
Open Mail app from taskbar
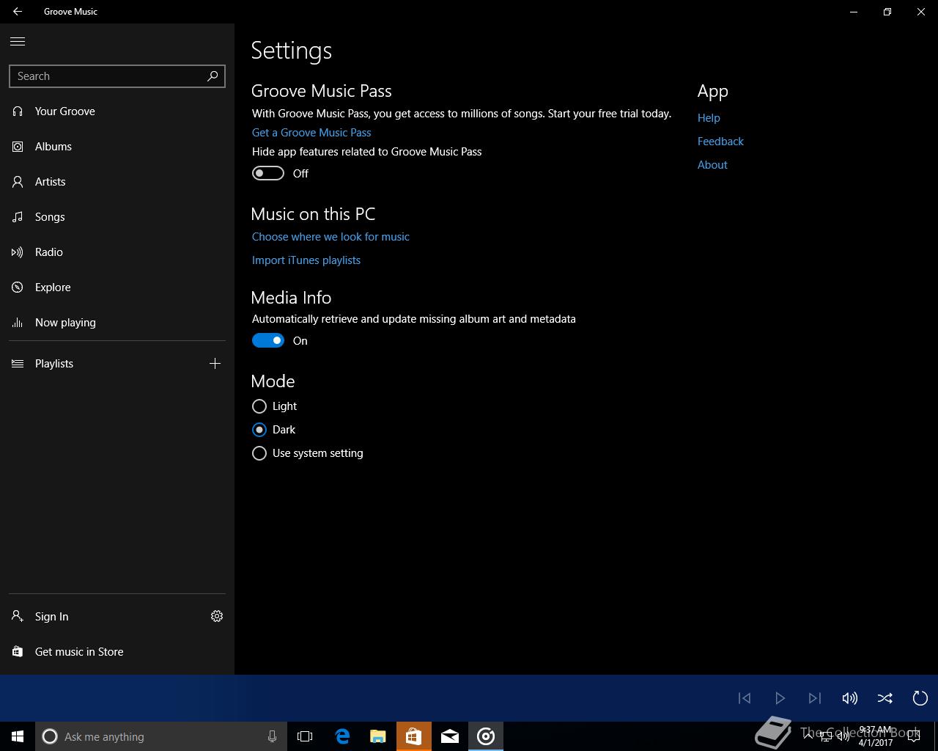(450, 736)
